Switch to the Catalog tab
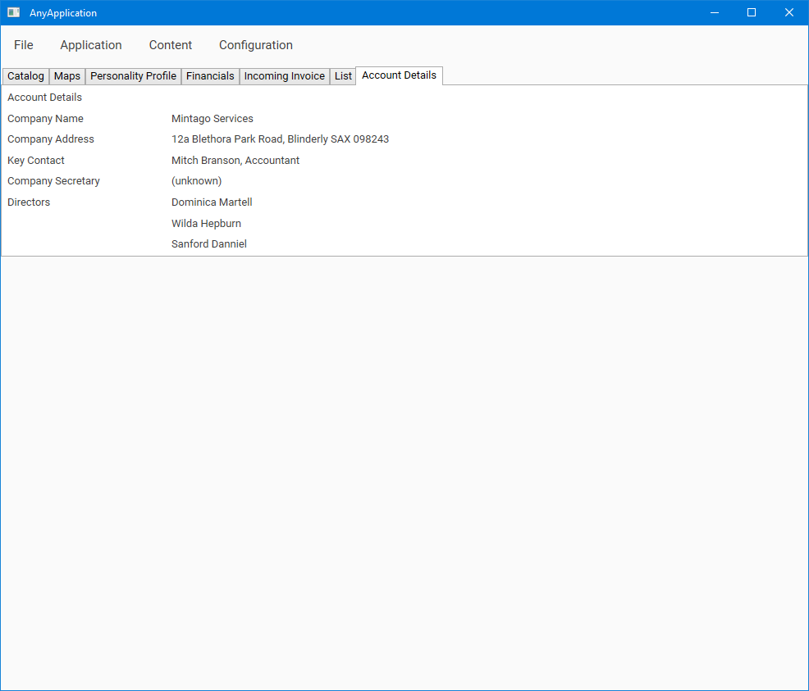 tap(25, 76)
